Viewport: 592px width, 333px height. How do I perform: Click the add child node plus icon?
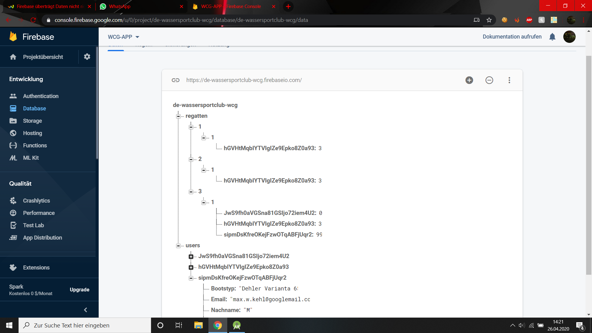point(469,80)
